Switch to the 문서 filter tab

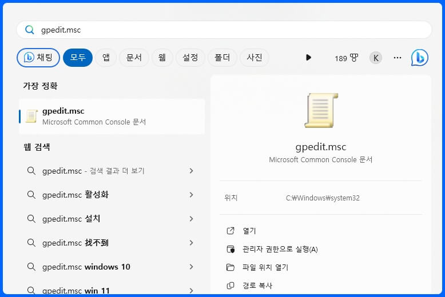(x=134, y=58)
